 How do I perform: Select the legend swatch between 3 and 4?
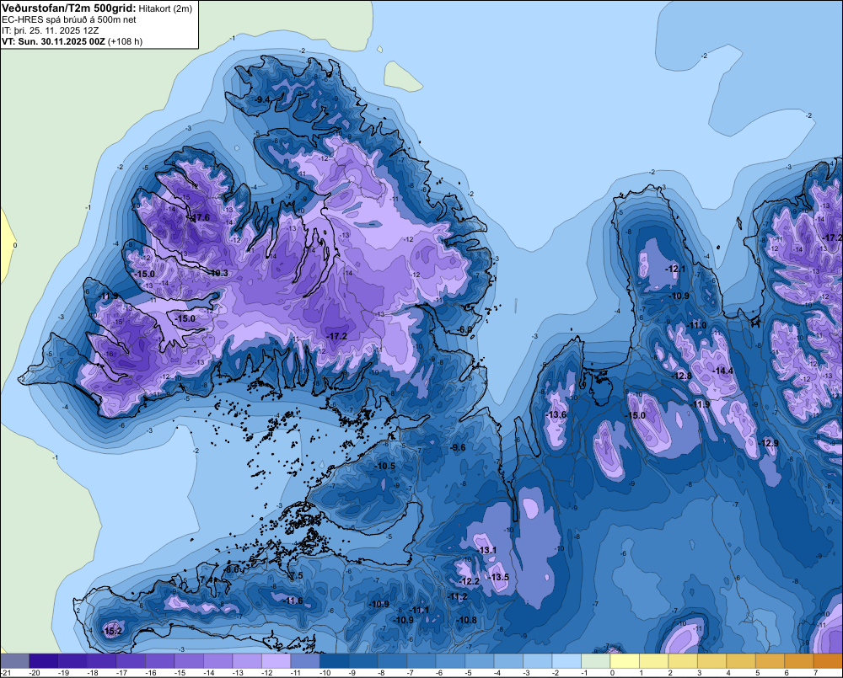711,661
